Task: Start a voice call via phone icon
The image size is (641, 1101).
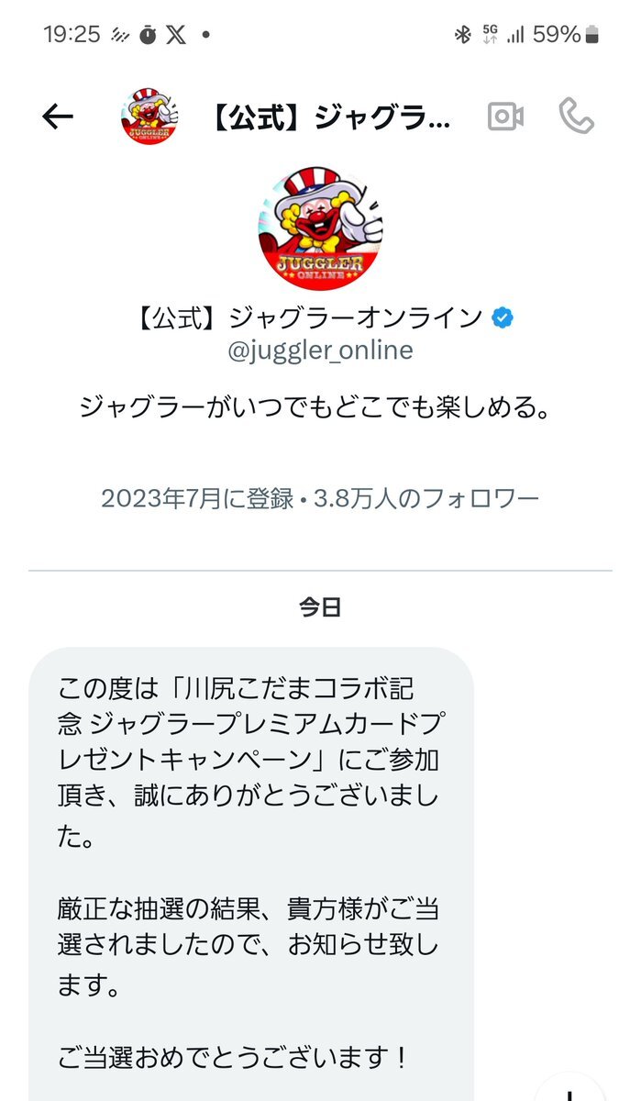Action: (x=577, y=117)
